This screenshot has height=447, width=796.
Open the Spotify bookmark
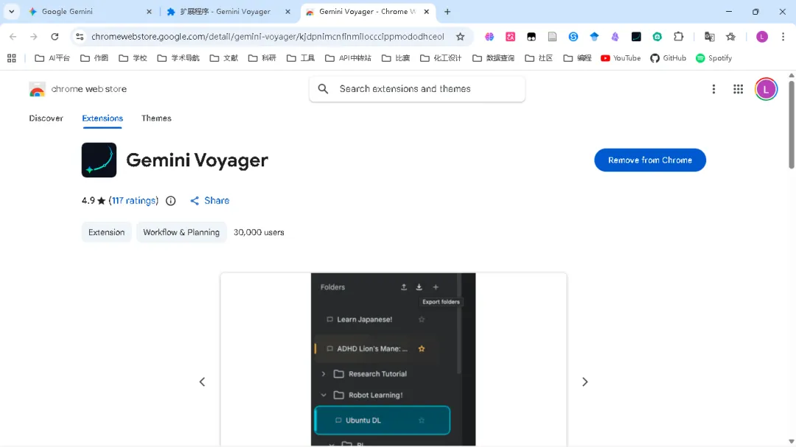(713, 58)
